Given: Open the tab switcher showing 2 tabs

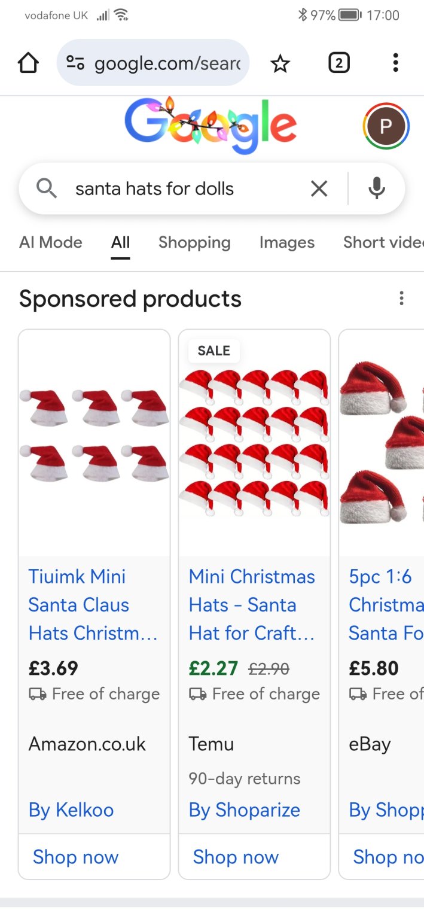Looking at the screenshot, I should click(x=338, y=63).
